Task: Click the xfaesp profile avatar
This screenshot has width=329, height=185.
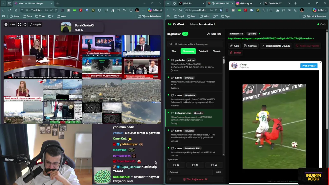Action: [234, 66]
